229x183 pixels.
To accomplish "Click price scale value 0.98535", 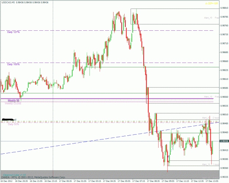I will pyautogui.click(x=224, y=106).
